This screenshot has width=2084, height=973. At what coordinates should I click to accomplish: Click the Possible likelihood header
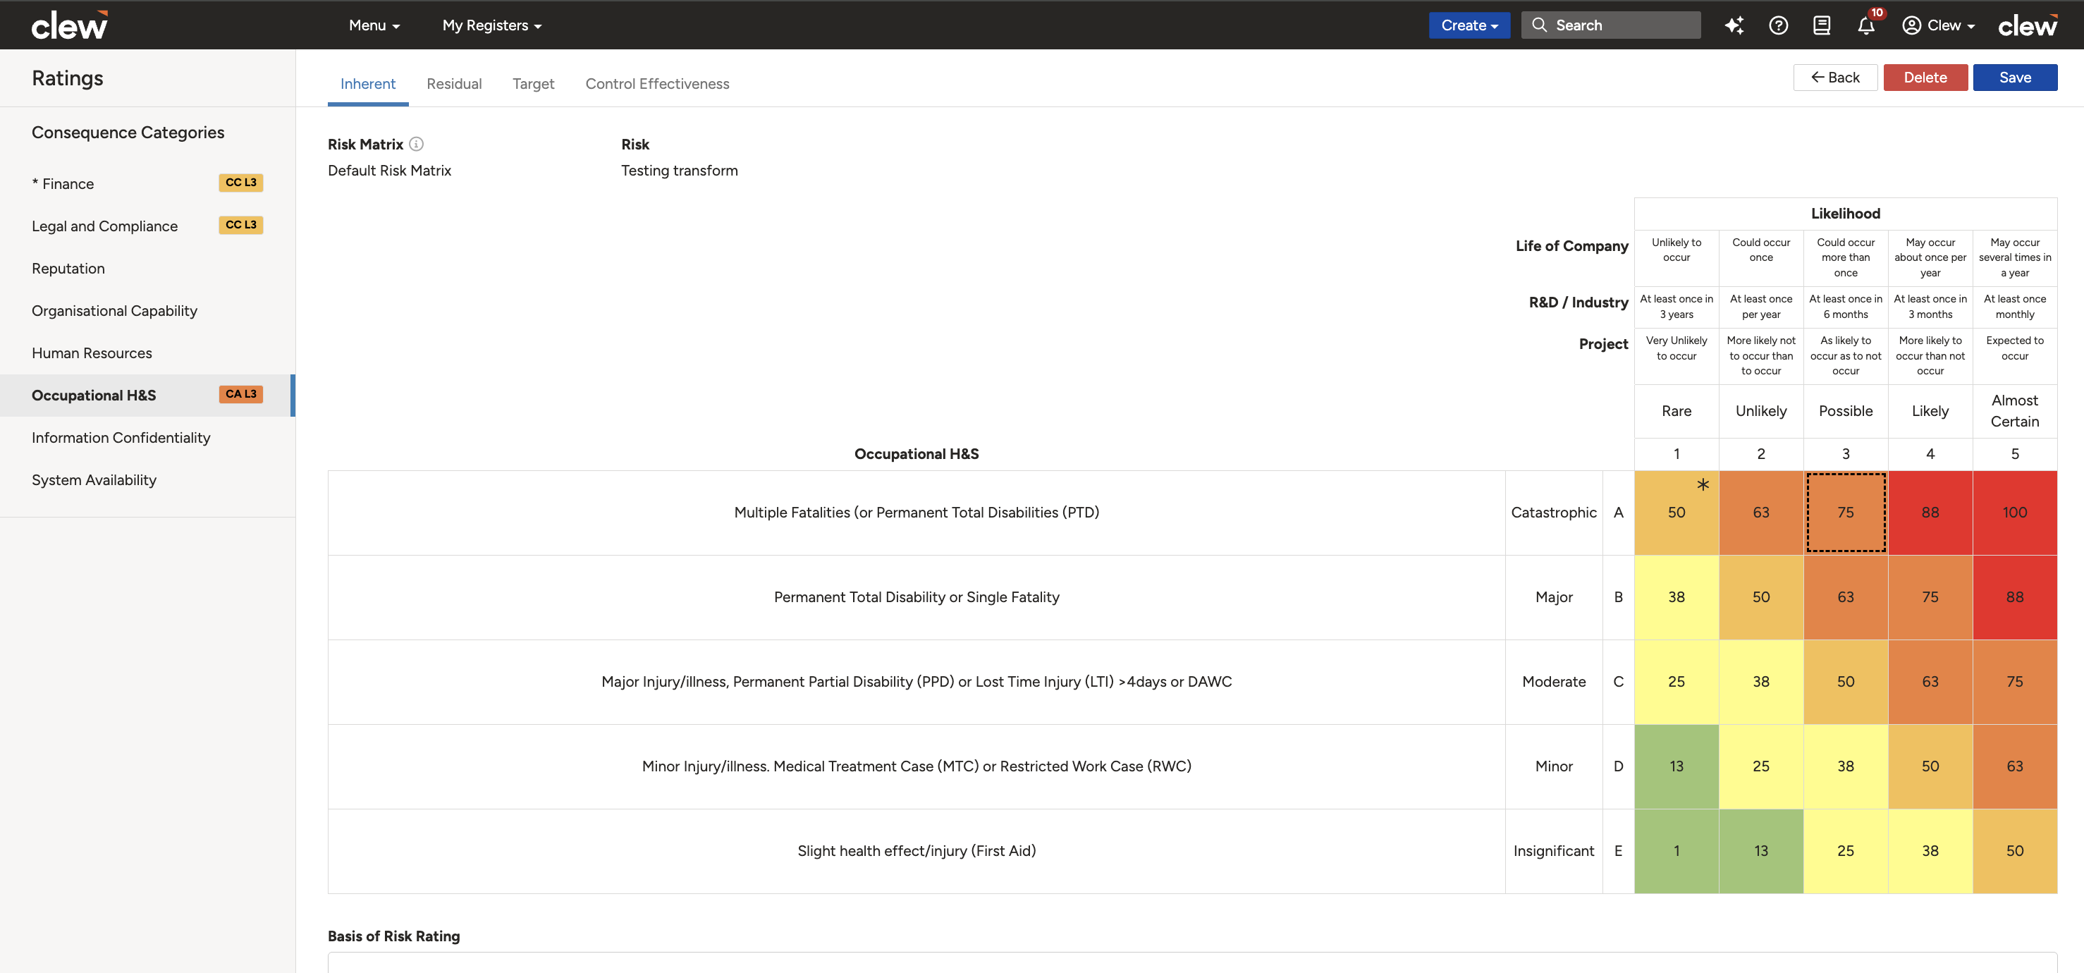[x=1845, y=411]
